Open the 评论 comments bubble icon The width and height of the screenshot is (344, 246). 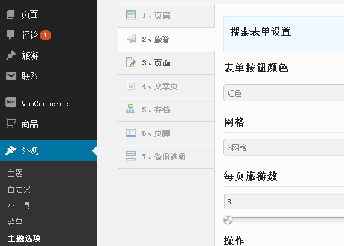(x=10, y=35)
